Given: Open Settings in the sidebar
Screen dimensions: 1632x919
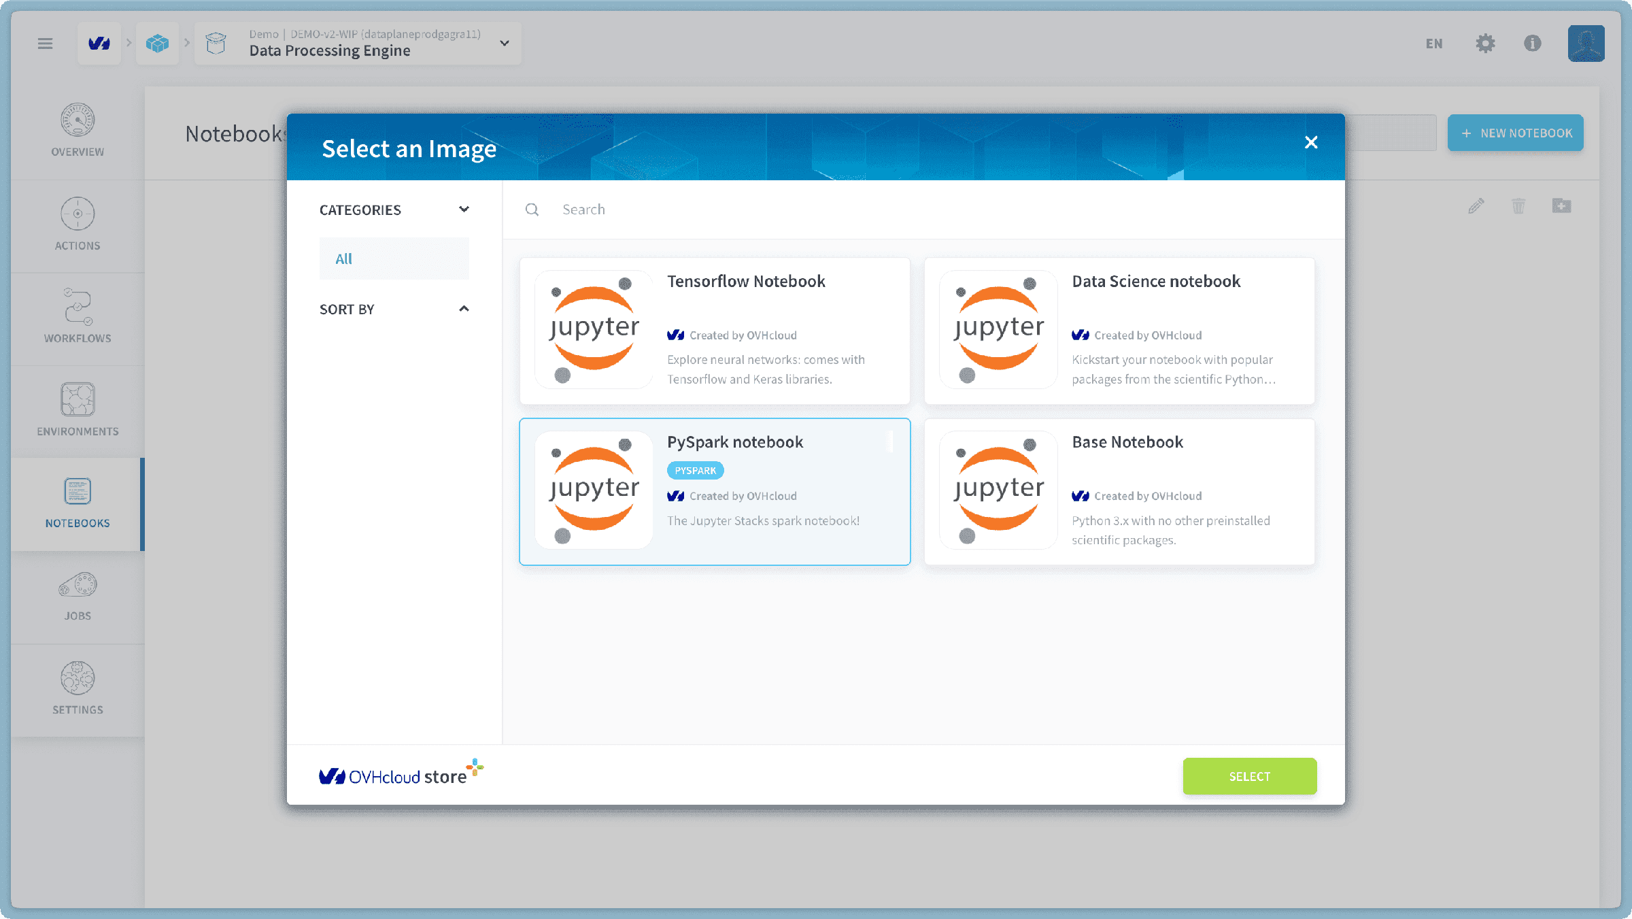Looking at the screenshot, I should pyautogui.click(x=78, y=690).
